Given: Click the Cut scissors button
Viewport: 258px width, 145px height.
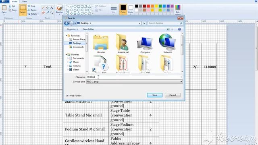Looking at the screenshot, I should (x=12, y=6).
